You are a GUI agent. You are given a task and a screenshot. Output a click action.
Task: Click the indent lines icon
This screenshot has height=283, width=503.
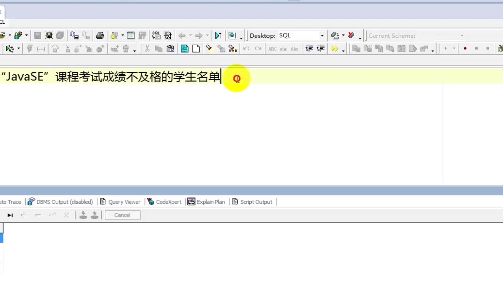[309, 49]
